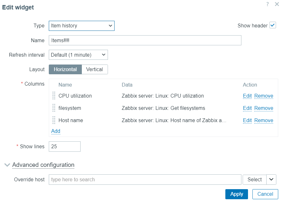This screenshot has height=203, width=282.
Task: Click the Show lines input field
Action: tap(65, 147)
